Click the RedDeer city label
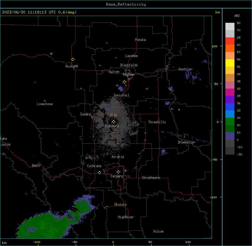 (129, 75)
